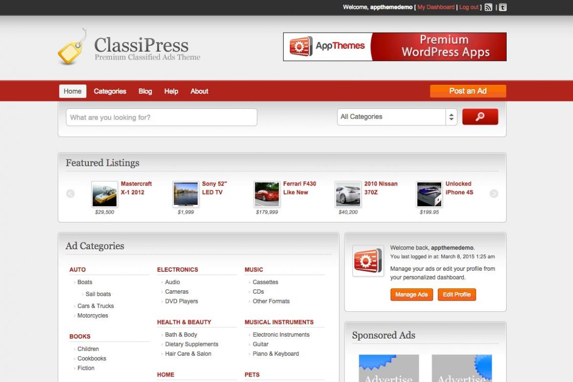The image size is (573, 382).
Task: Open the Mastercraft X-1 2012 boat thumbnail
Action: (104, 194)
